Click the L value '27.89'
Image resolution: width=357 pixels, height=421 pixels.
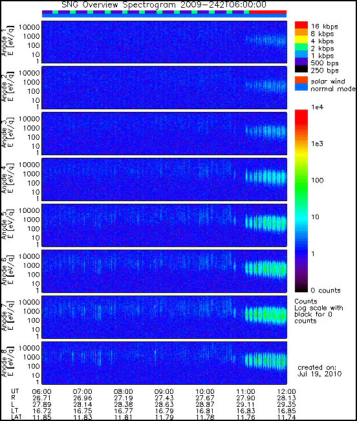[x=41, y=404]
